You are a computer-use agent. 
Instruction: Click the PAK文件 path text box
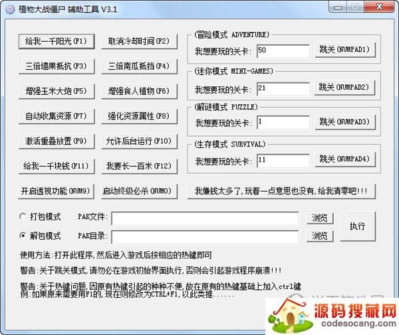point(205,218)
